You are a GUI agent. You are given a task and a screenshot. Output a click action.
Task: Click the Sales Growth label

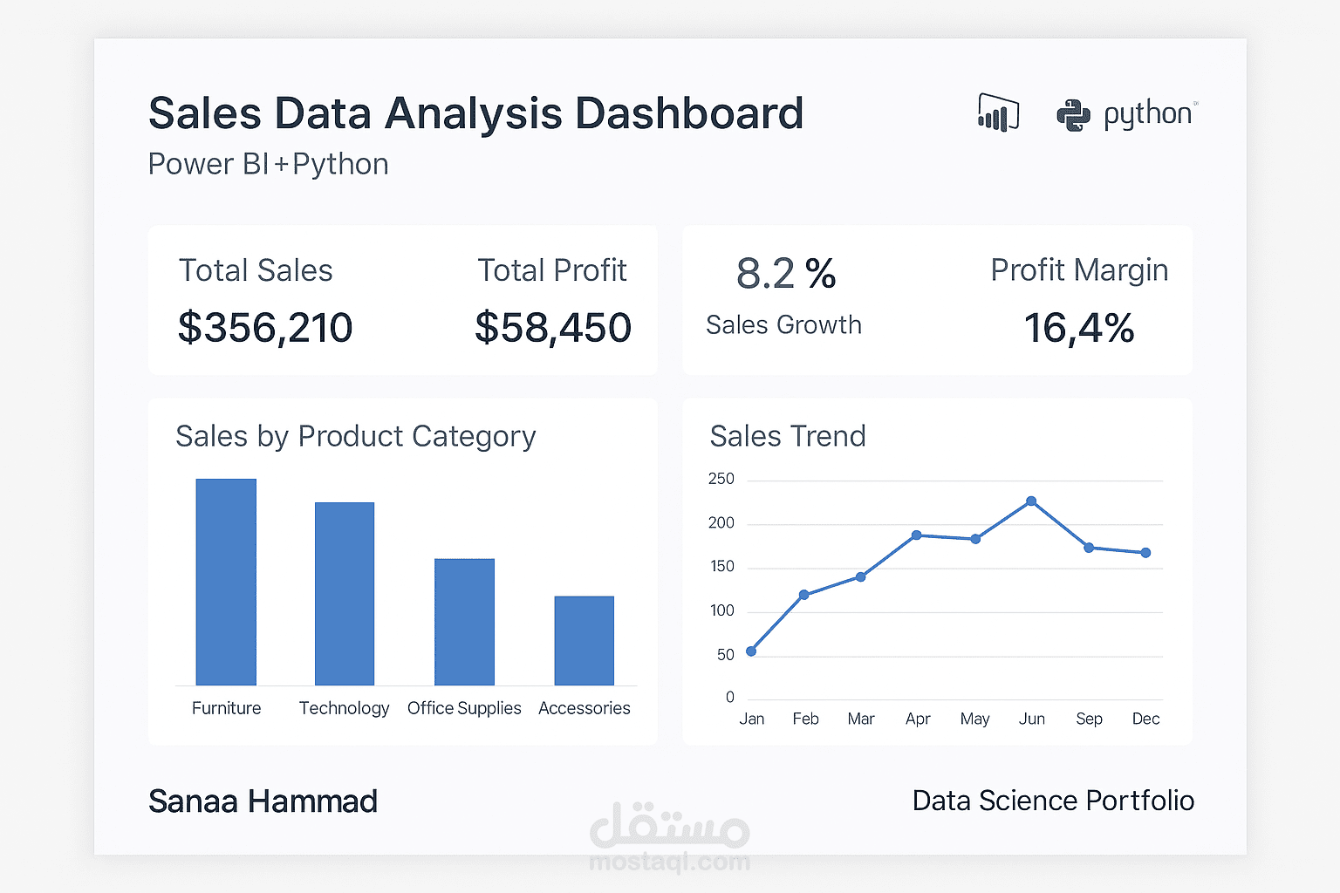(783, 324)
